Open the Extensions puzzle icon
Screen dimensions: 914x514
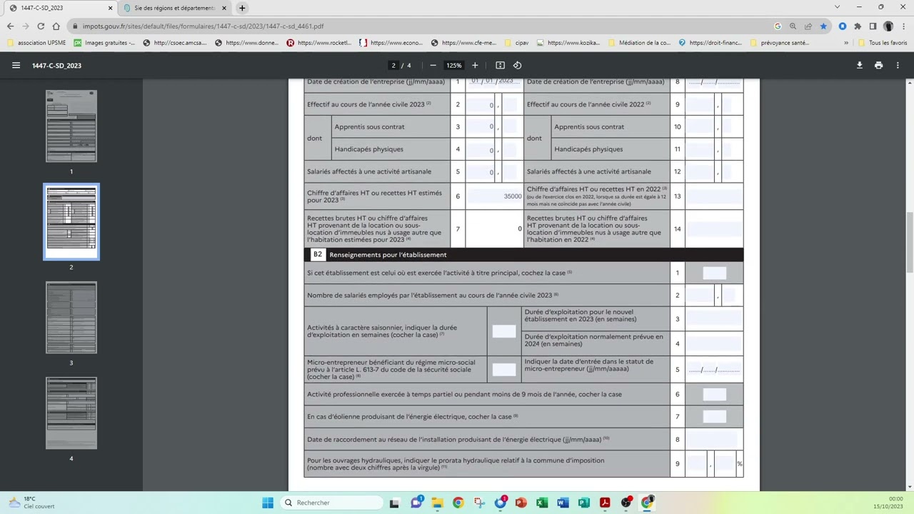tap(858, 26)
